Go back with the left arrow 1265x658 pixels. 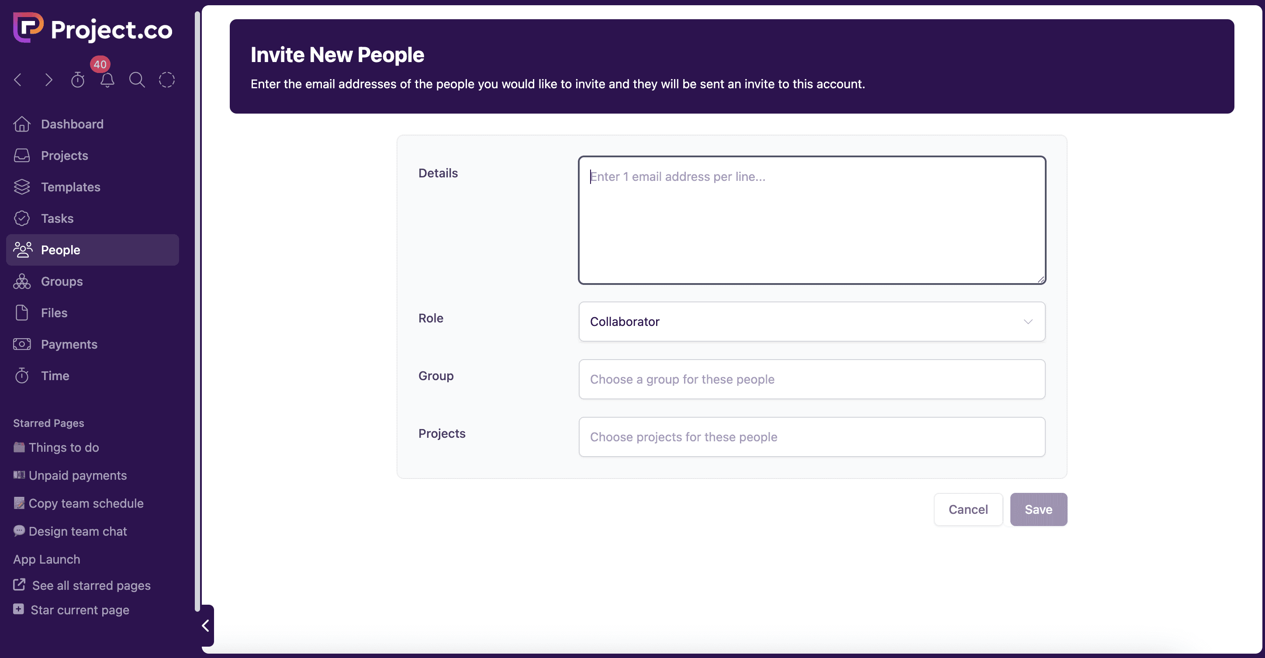click(18, 80)
